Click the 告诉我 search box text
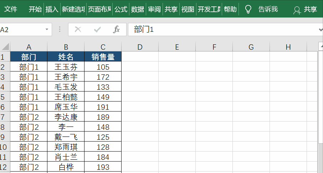The width and height of the screenshot is (323, 173). click(268, 9)
